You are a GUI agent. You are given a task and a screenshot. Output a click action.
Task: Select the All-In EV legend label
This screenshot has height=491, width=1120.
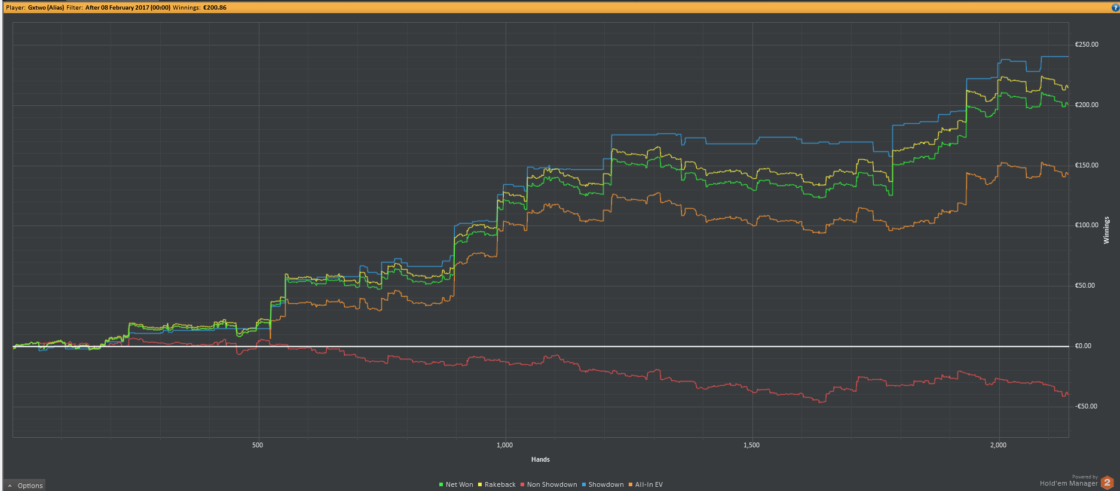649,484
